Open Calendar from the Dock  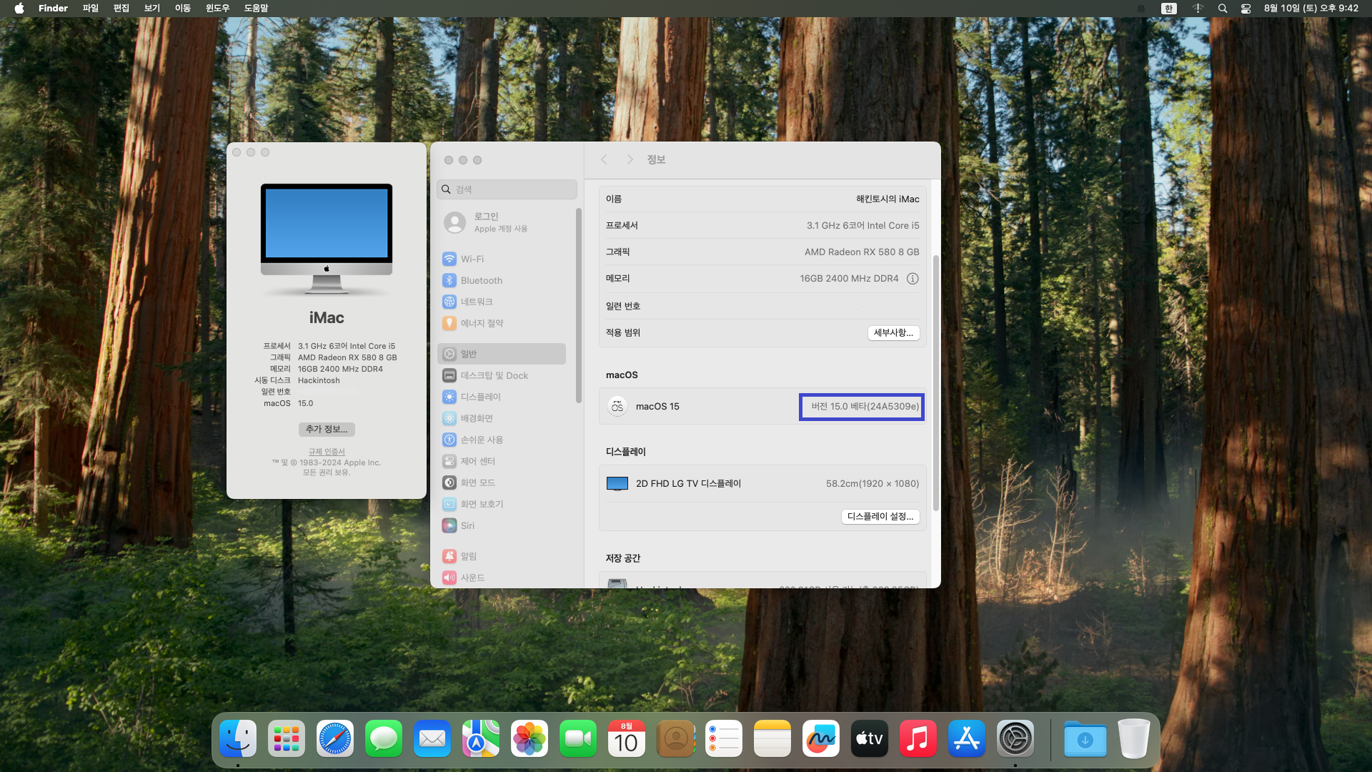(x=627, y=739)
